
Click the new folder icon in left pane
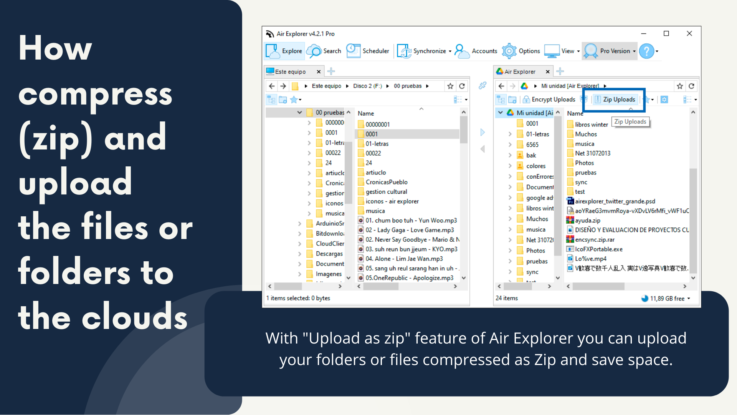(x=283, y=99)
